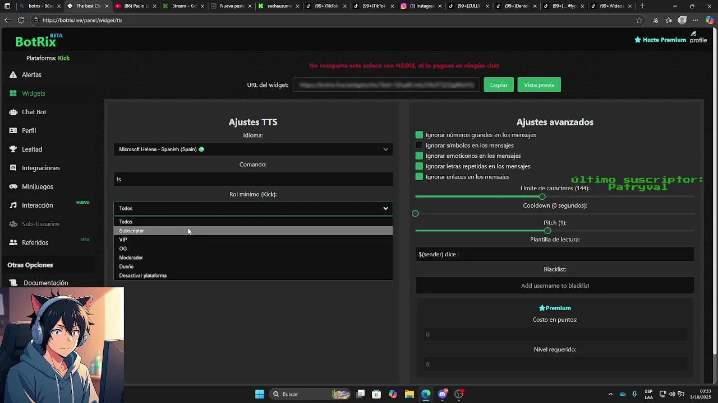
Task: Open Integraciones in the sidebar
Action: (x=40, y=168)
